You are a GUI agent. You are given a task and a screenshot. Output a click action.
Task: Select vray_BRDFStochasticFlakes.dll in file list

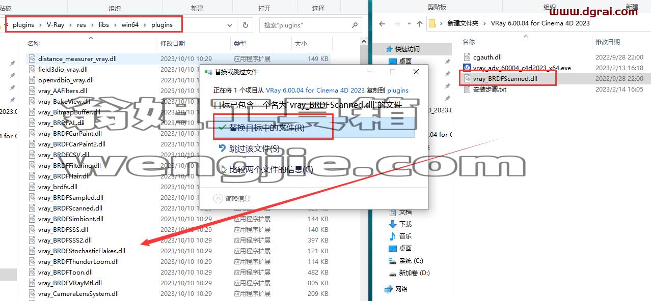click(x=82, y=251)
